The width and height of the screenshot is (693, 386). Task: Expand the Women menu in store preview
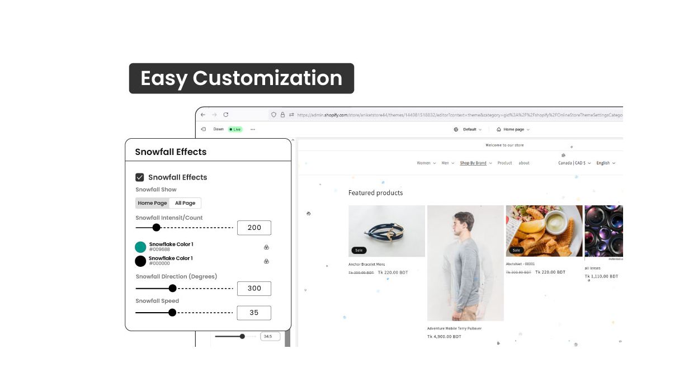coord(426,163)
